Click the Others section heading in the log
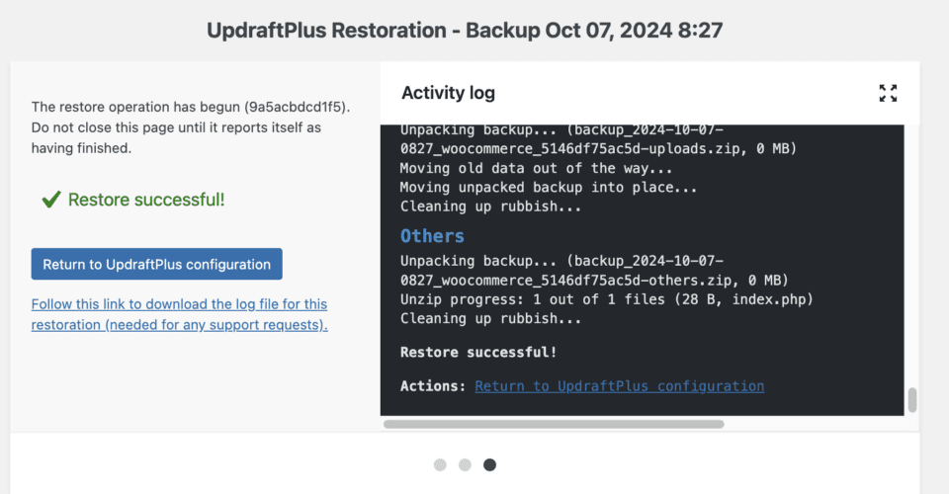 432,236
